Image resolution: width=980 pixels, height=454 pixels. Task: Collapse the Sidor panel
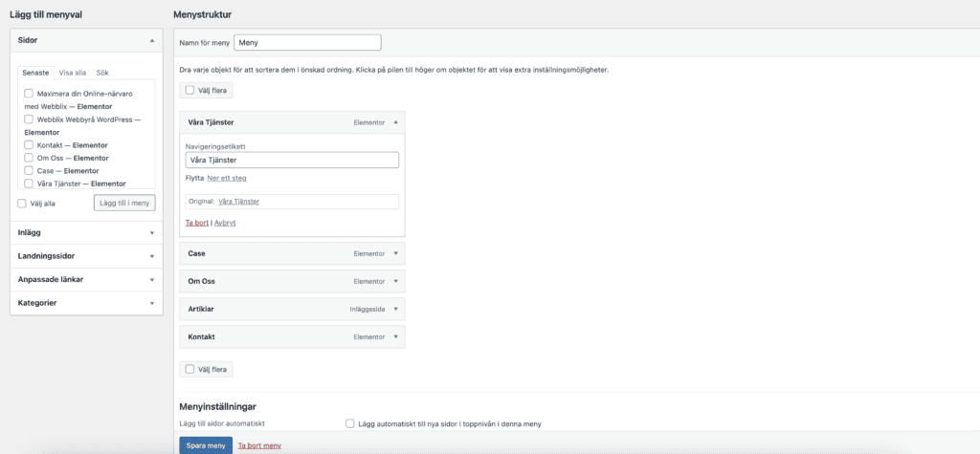152,40
